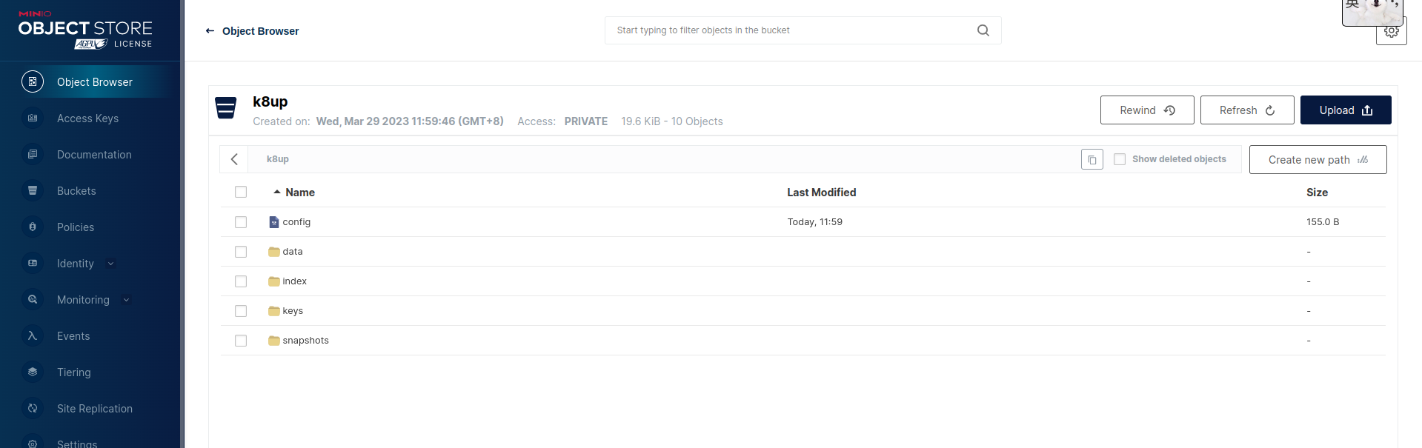Go up one level with breadcrumb back chevron
1422x448 pixels.
[x=234, y=159]
